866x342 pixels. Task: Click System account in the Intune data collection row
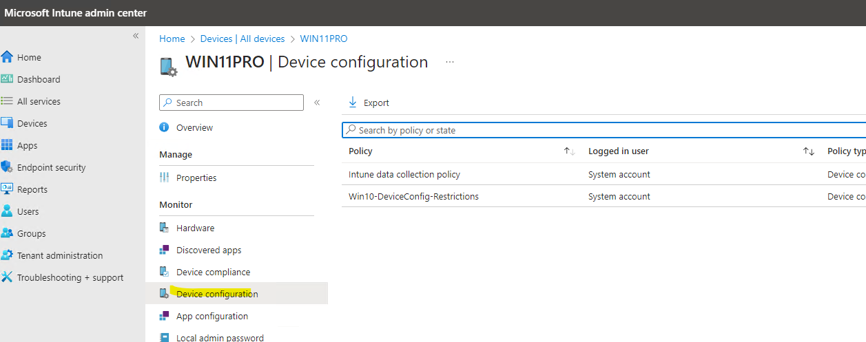click(x=619, y=174)
